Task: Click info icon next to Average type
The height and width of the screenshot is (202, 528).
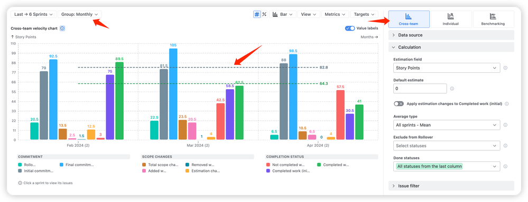Action: (x=505, y=125)
